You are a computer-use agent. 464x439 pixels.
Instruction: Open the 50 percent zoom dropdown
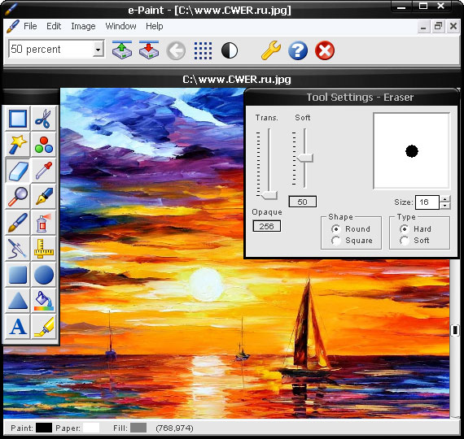[98, 49]
